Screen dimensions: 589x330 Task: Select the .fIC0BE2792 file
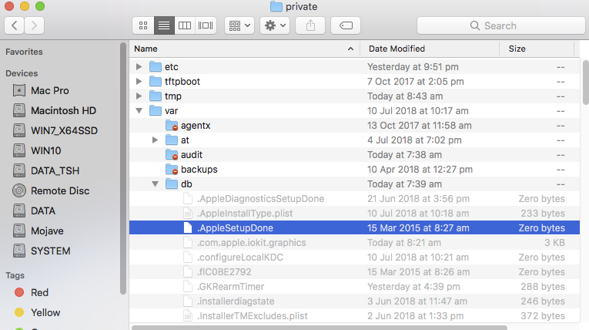pos(224,272)
